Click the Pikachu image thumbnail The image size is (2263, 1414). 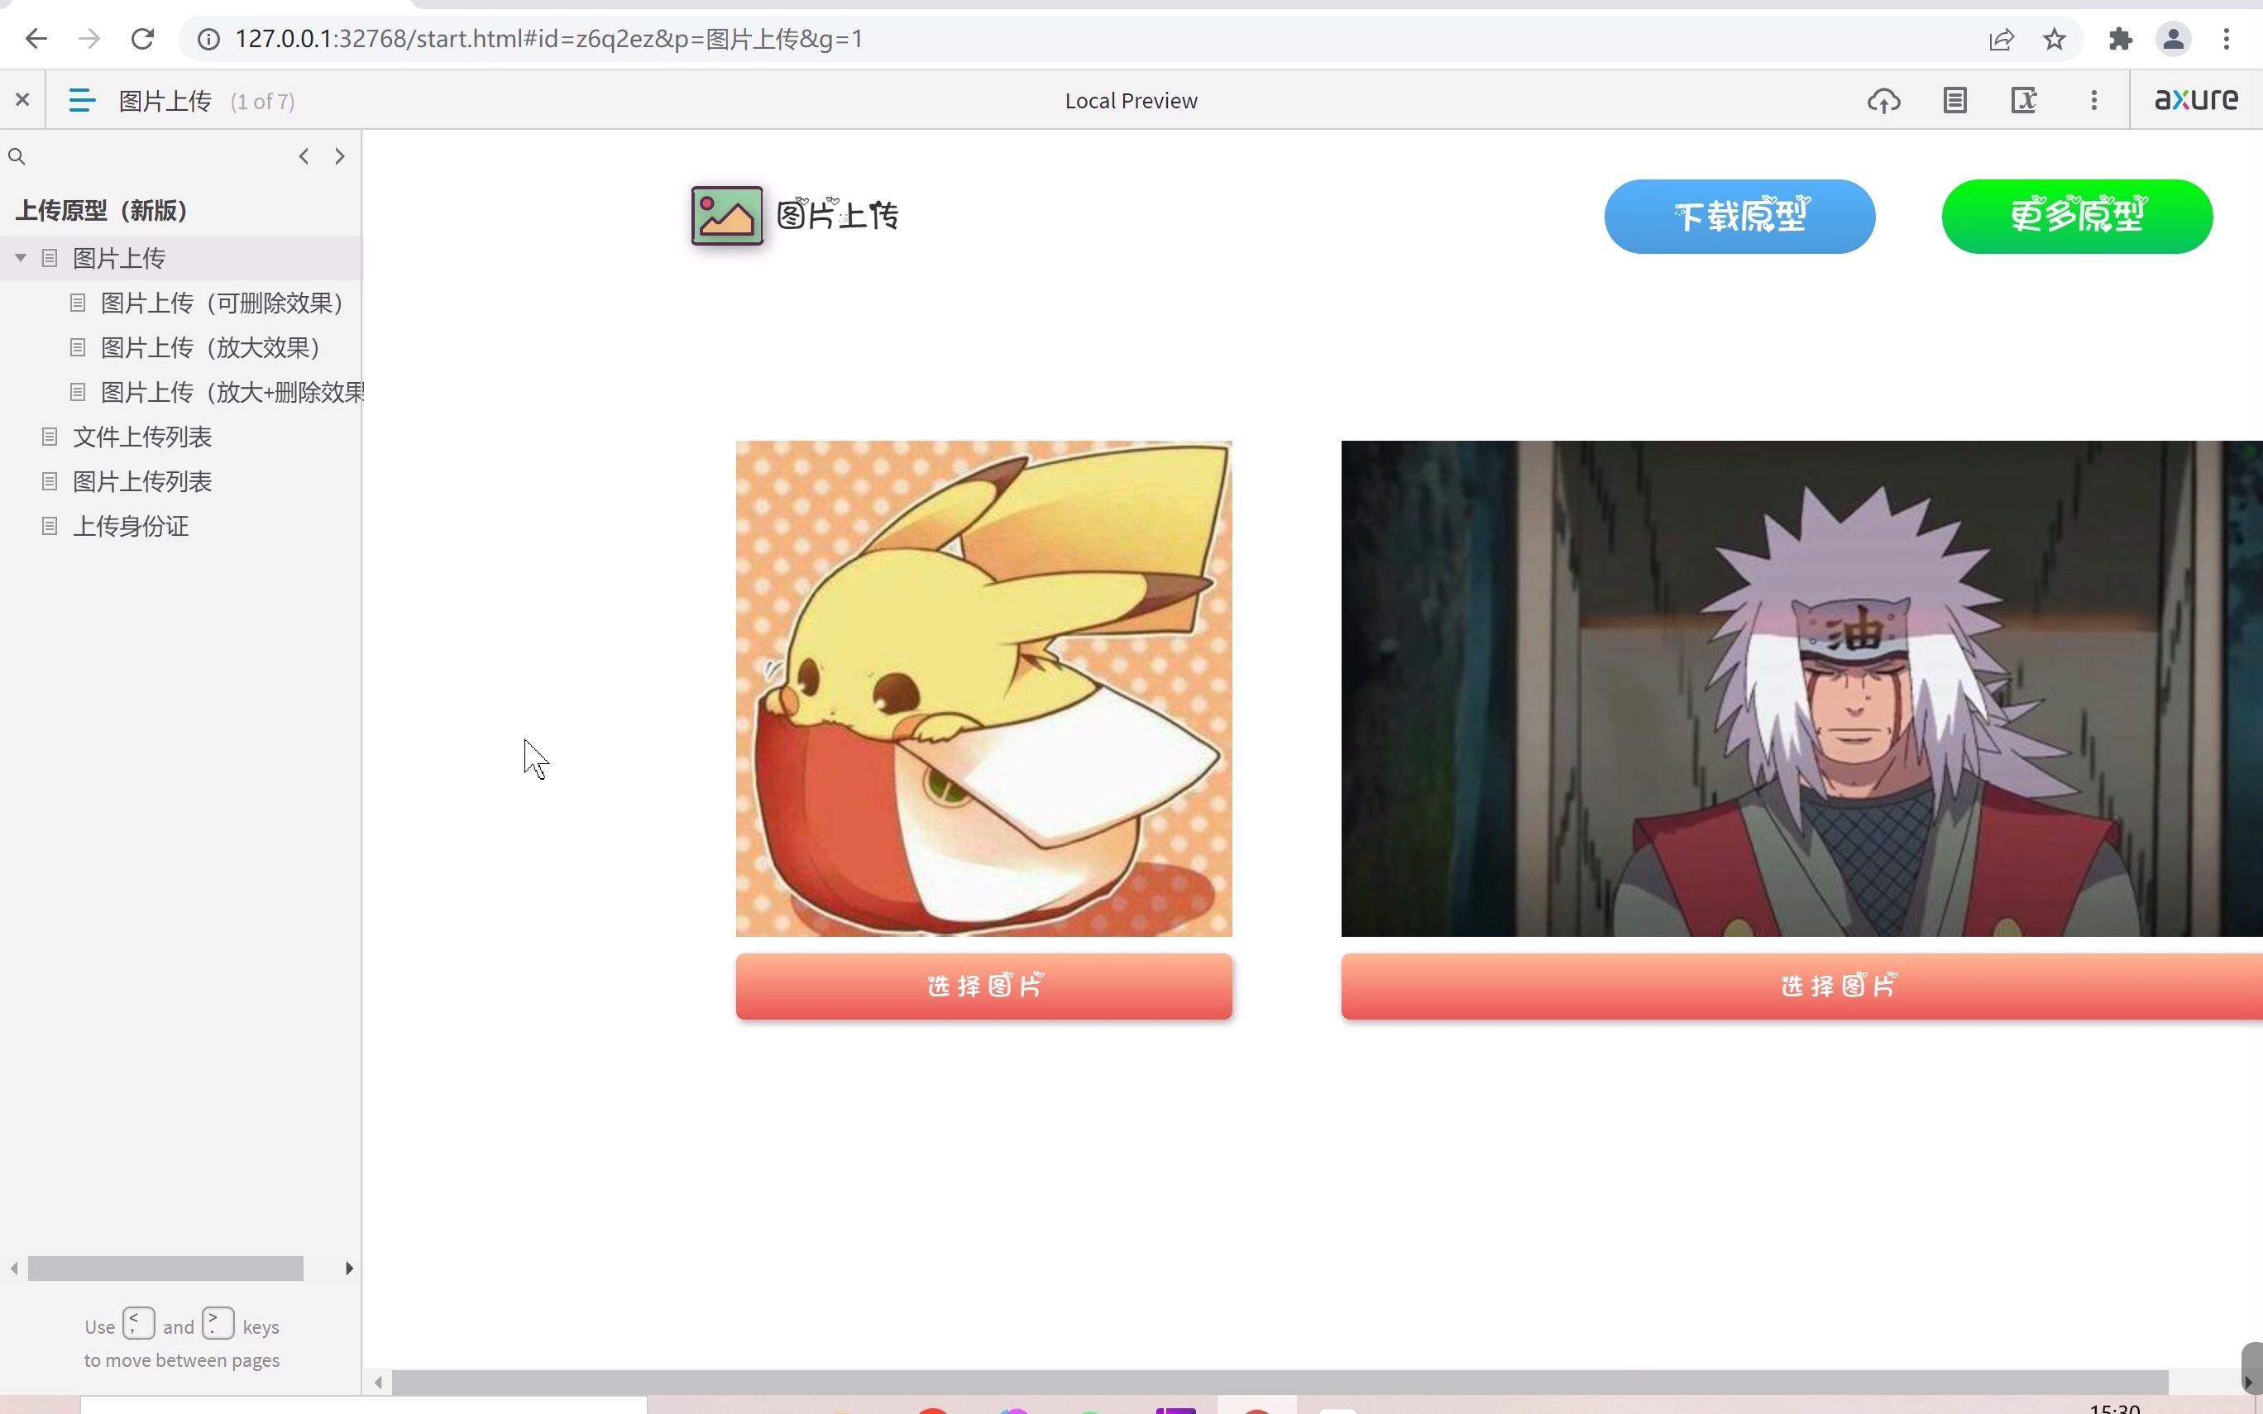click(983, 688)
